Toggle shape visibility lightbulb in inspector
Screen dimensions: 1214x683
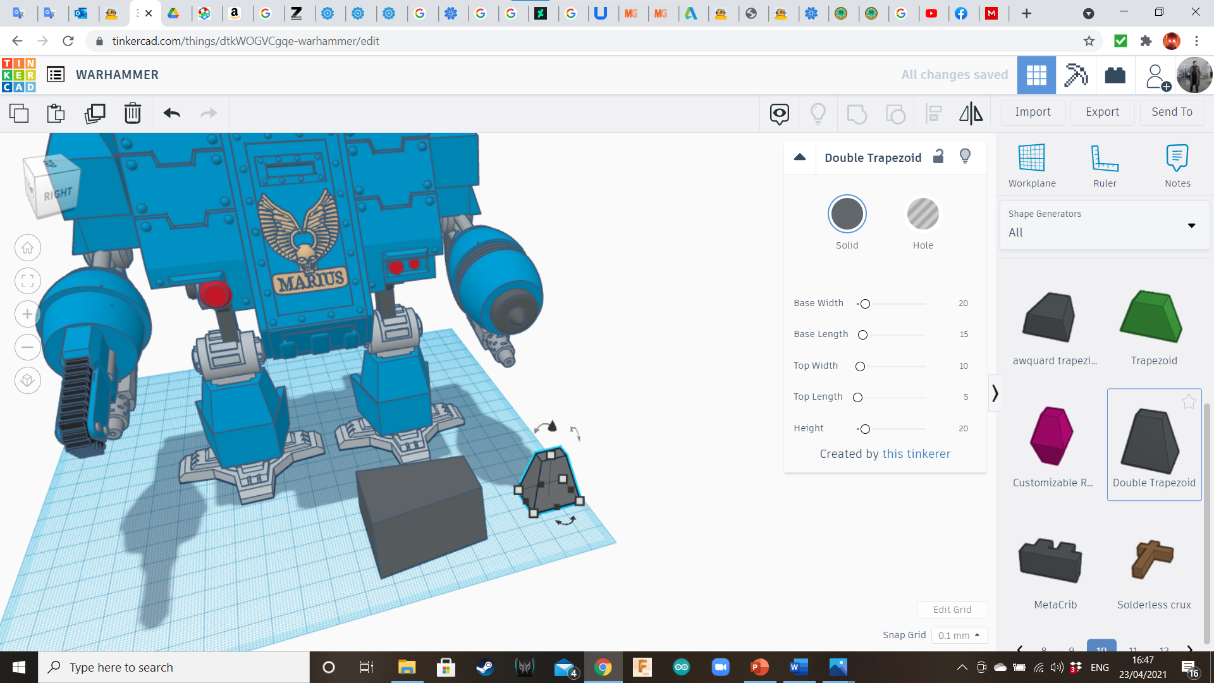point(965,157)
